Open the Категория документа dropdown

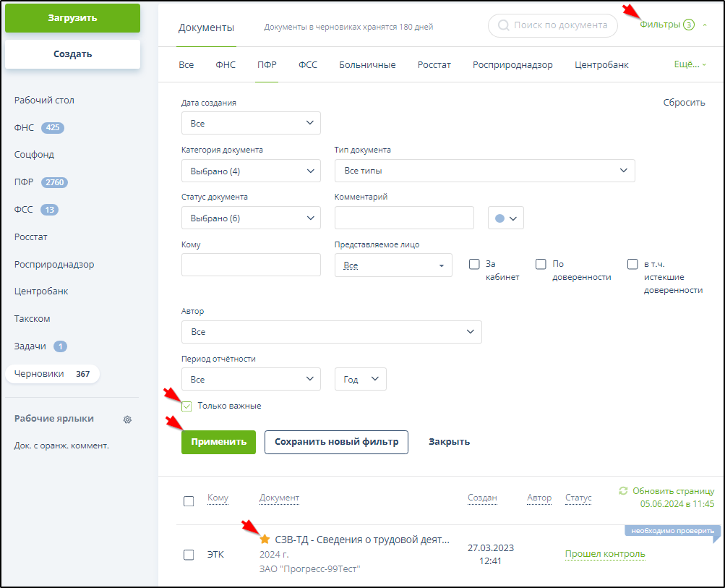[x=251, y=171]
